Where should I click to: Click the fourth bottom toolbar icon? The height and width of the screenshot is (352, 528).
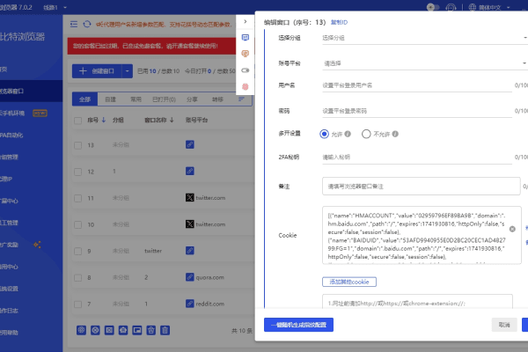[123, 330]
